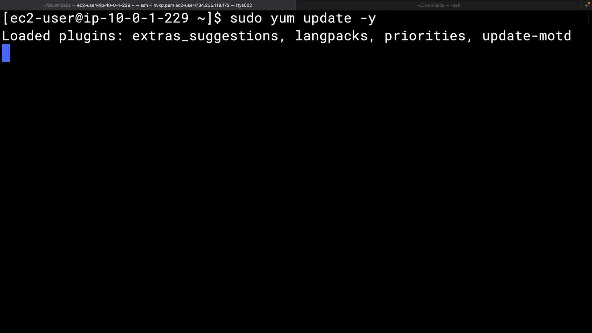Screen dimensions: 592x333
Task: Open a new terminal tab with plus button
Action: point(586,5)
